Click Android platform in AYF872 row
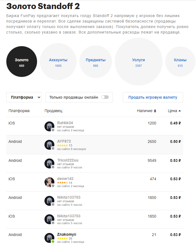 (15, 141)
